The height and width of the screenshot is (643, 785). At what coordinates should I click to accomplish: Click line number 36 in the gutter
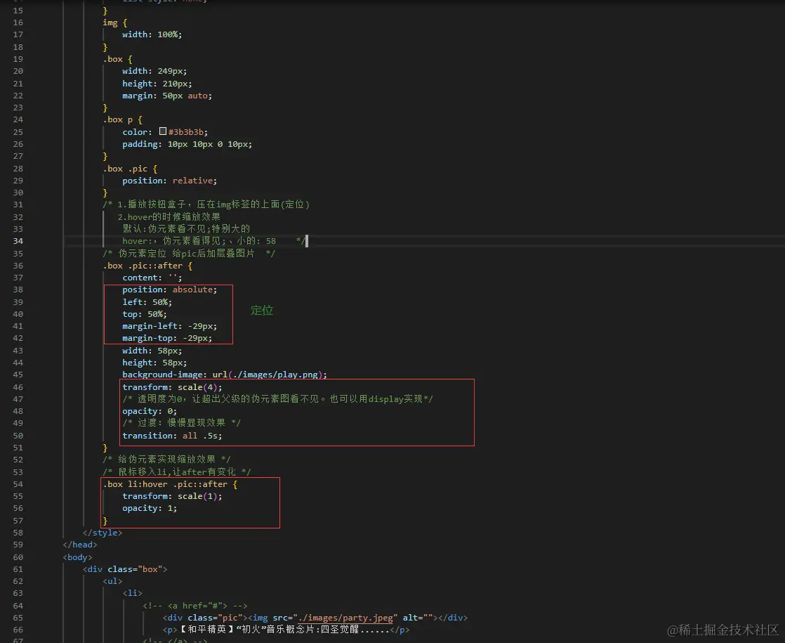(18, 266)
